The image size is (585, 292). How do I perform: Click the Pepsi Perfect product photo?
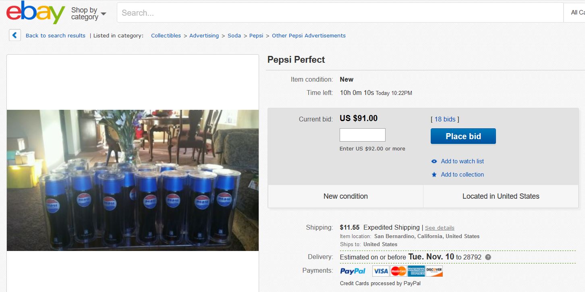[x=133, y=180]
